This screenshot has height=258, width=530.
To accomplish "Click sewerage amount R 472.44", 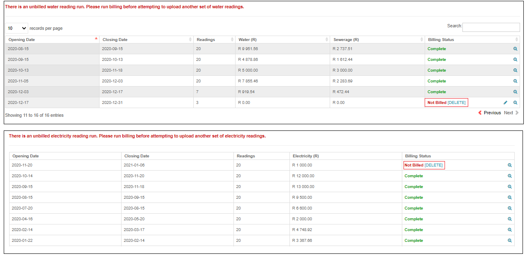I will [341, 92].
